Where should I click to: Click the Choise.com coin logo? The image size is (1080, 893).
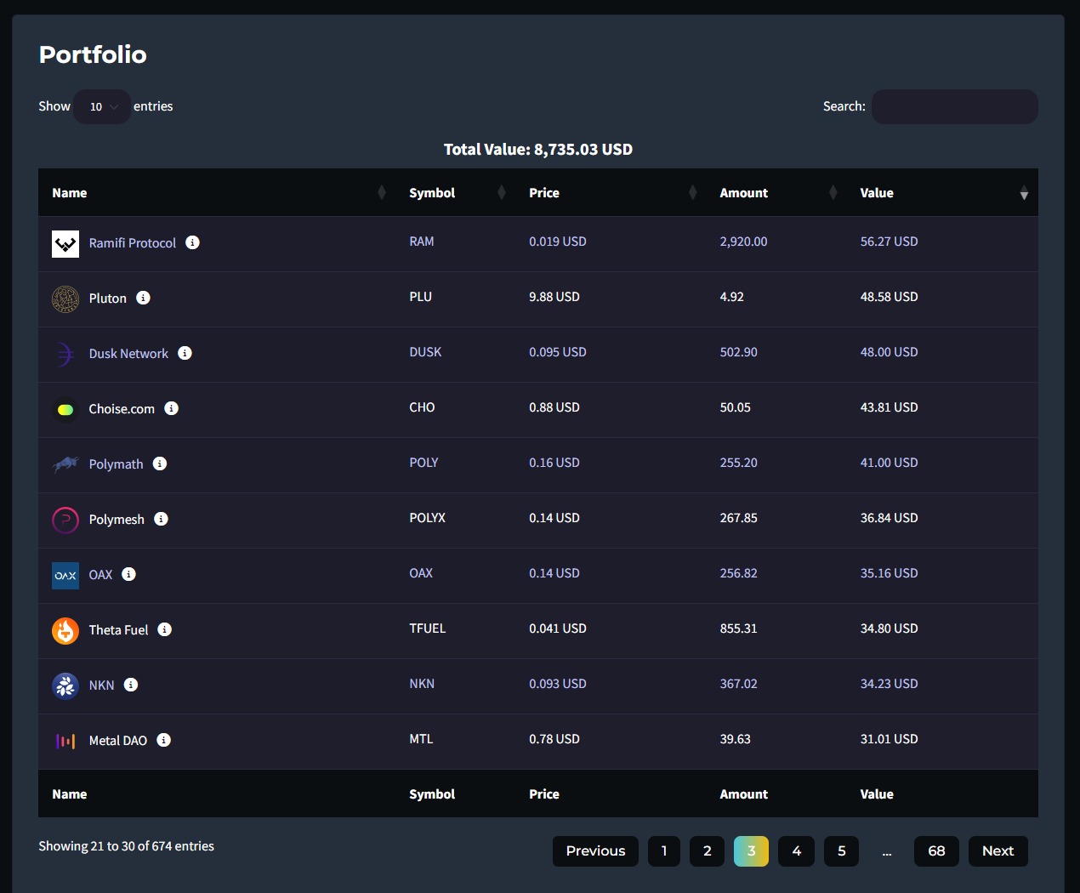[65, 410]
